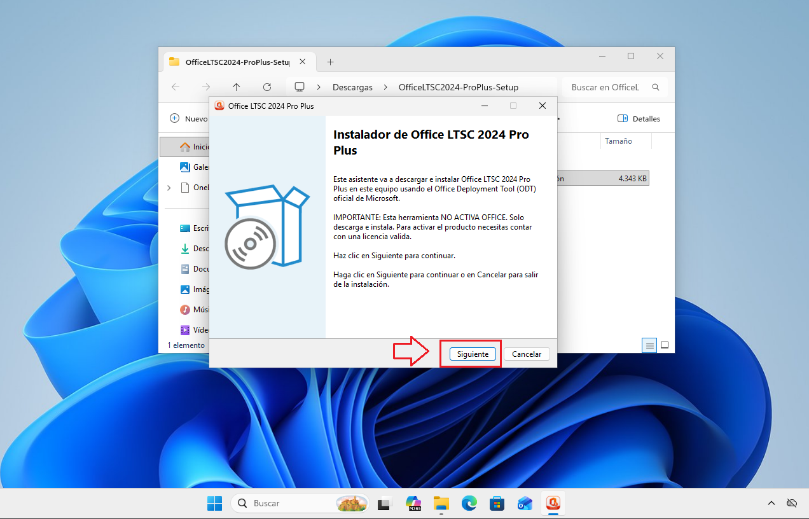Select OfficeLTSC2024-ProPlus-Setup breadcrumb
Image resolution: width=809 pixels, height=519 pixels.
point(458,87)
